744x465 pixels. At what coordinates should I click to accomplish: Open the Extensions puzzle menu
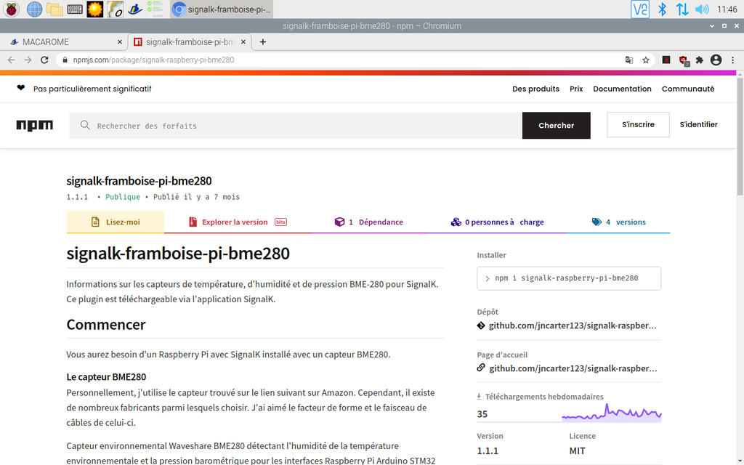(x=700, y=60)
